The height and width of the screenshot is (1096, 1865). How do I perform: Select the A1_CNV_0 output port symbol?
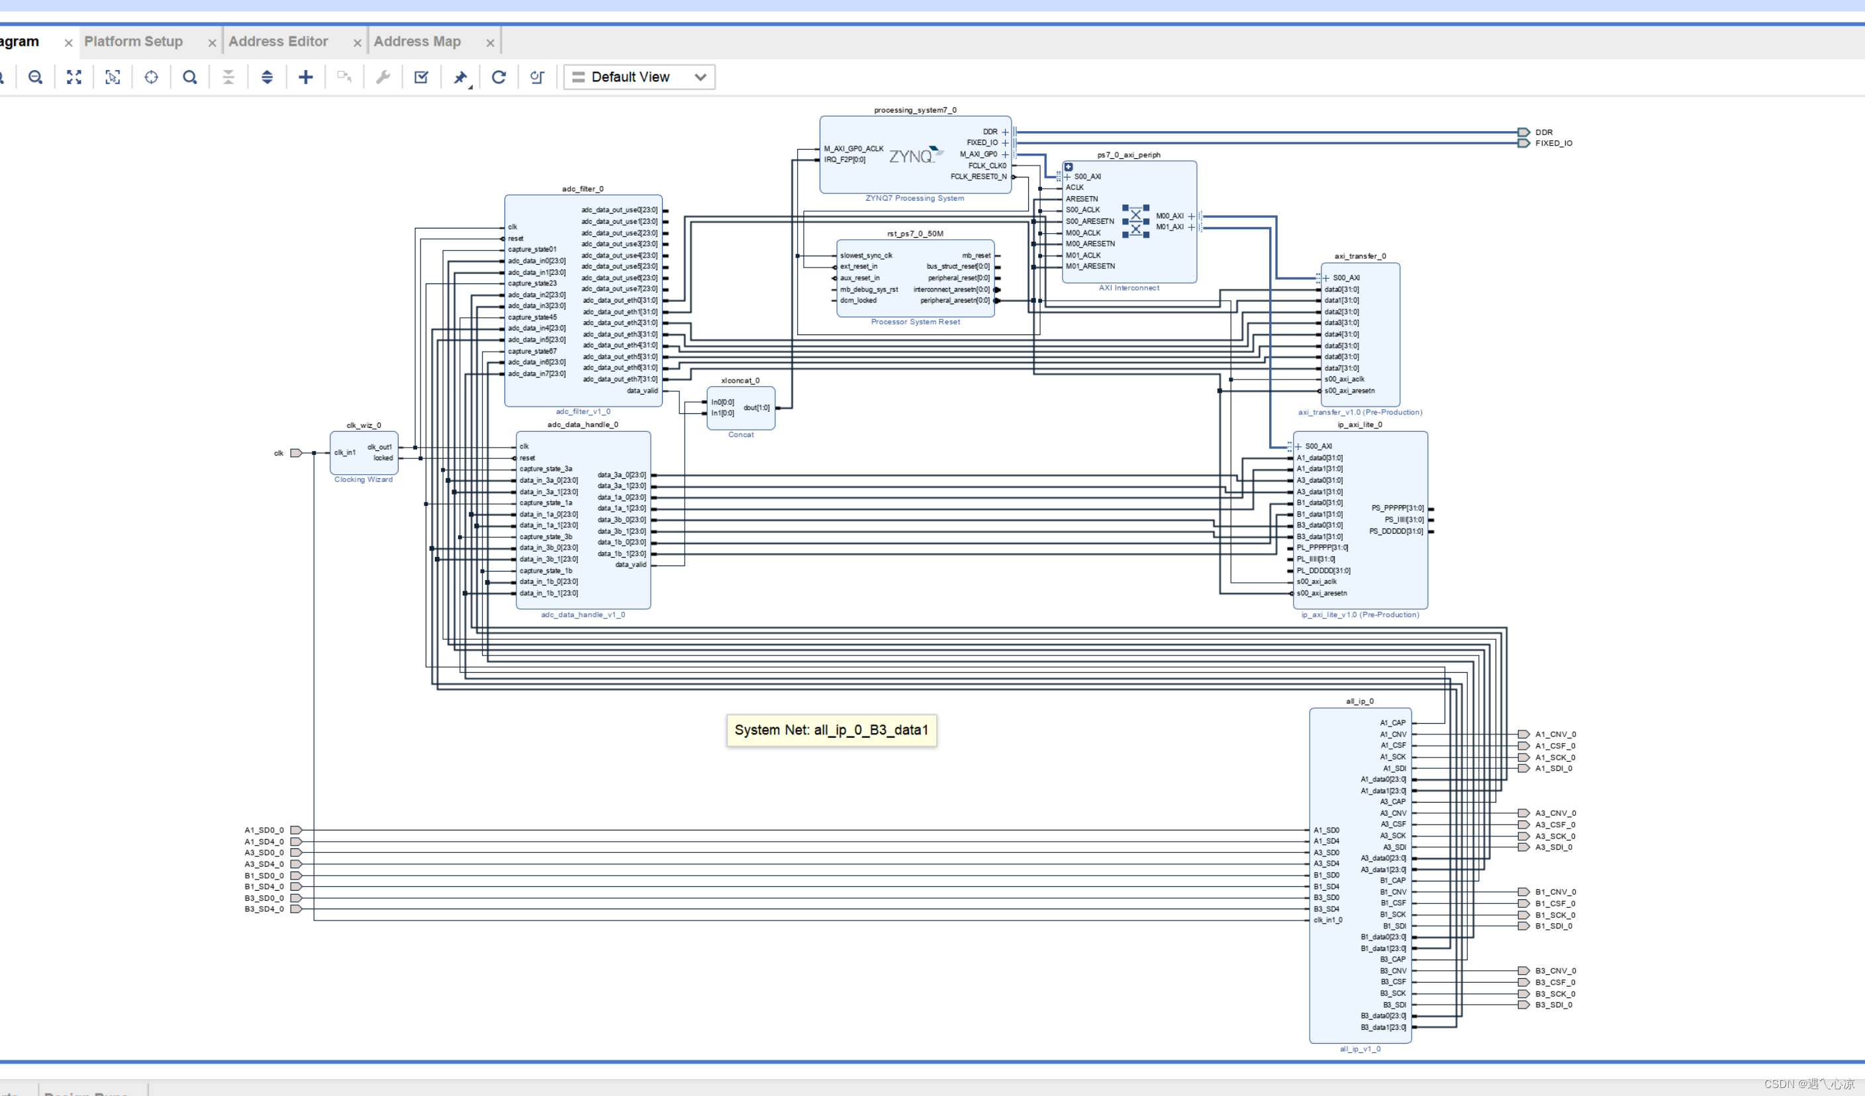pyautogui.click(x=1524, y=735)
